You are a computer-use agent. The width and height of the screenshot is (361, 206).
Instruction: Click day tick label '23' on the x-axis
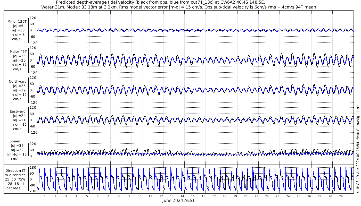277,196
